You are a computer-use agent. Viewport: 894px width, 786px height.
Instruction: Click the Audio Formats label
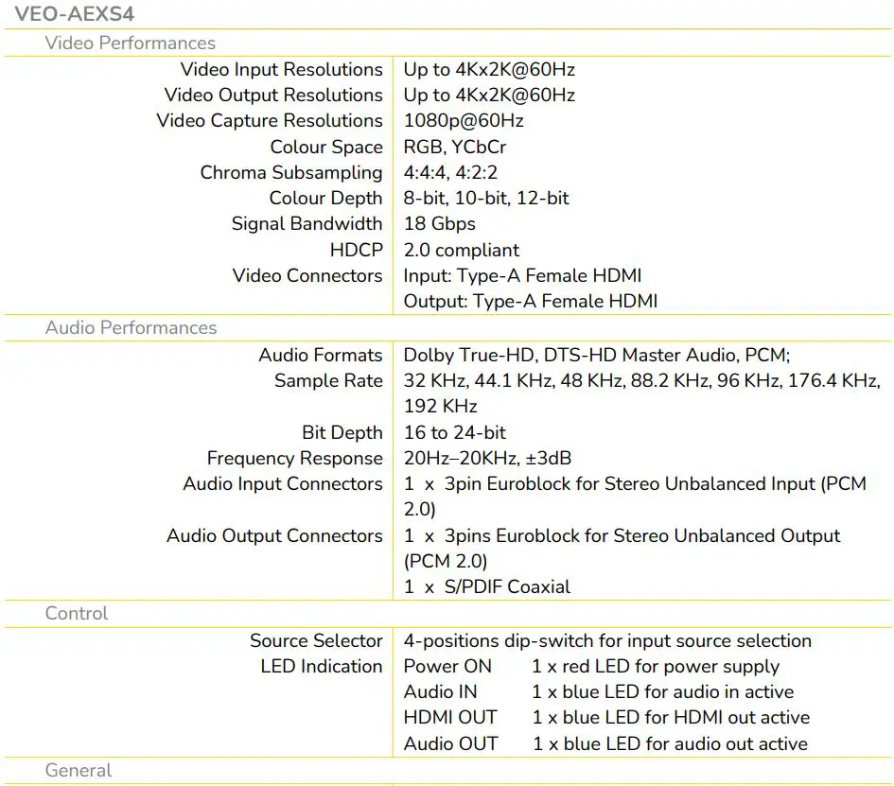pyautogui.click(x=321, y=355)
